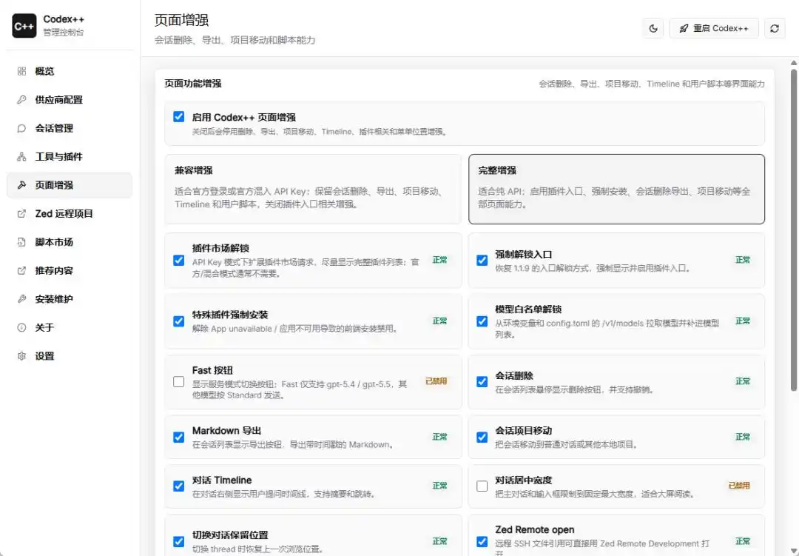Click 正常 status on 对话 Timeline row
799x556 pixels.
(x=439, y=486)
